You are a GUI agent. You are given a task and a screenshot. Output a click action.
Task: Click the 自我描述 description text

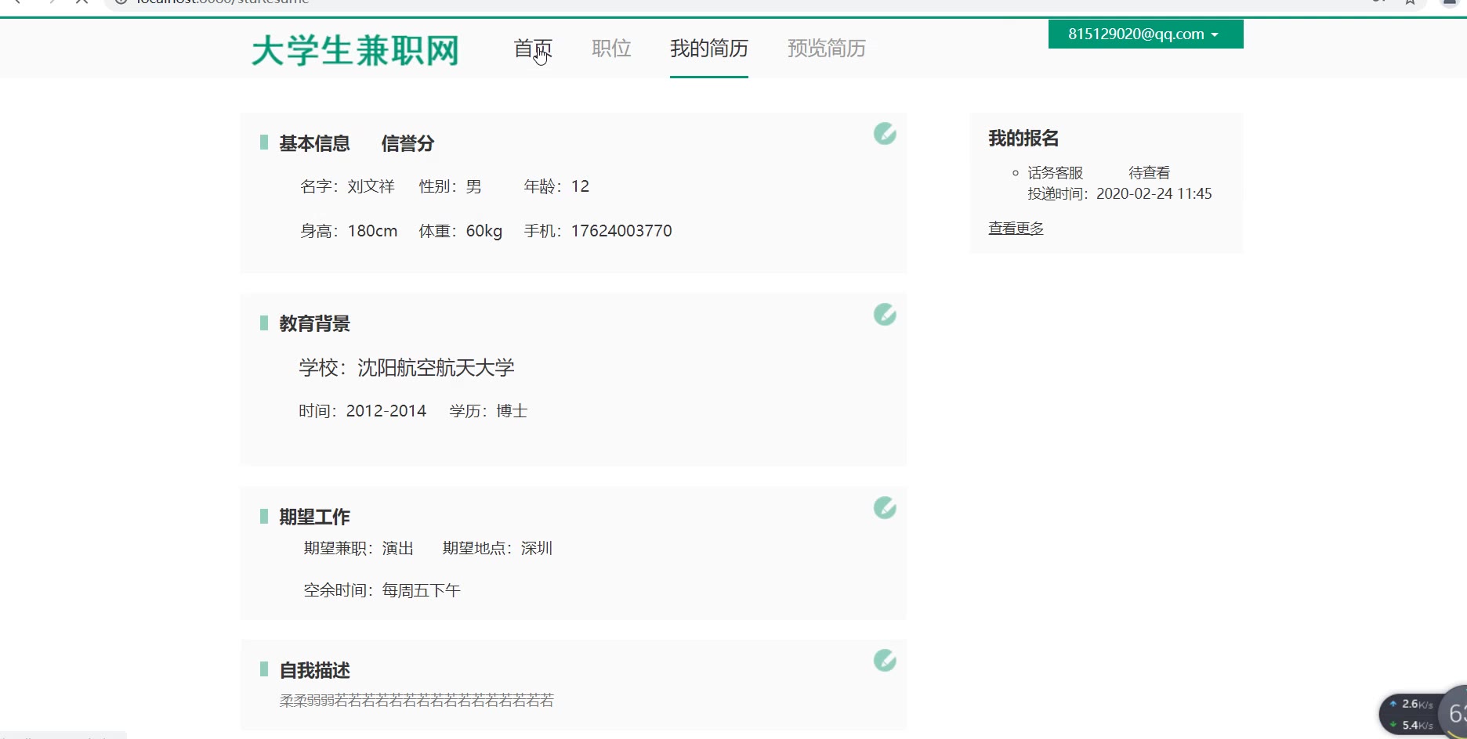[416, 701]
